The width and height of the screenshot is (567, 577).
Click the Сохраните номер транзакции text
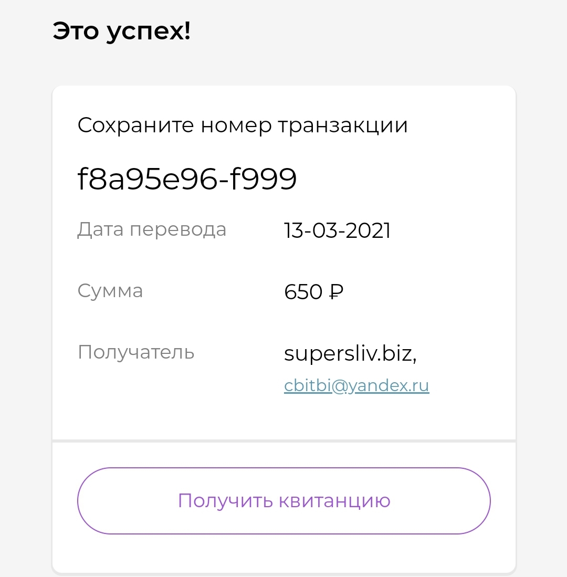pos(243,125)
